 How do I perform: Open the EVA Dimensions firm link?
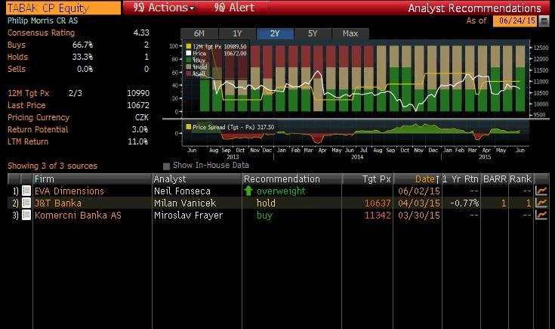click(69, 191)
